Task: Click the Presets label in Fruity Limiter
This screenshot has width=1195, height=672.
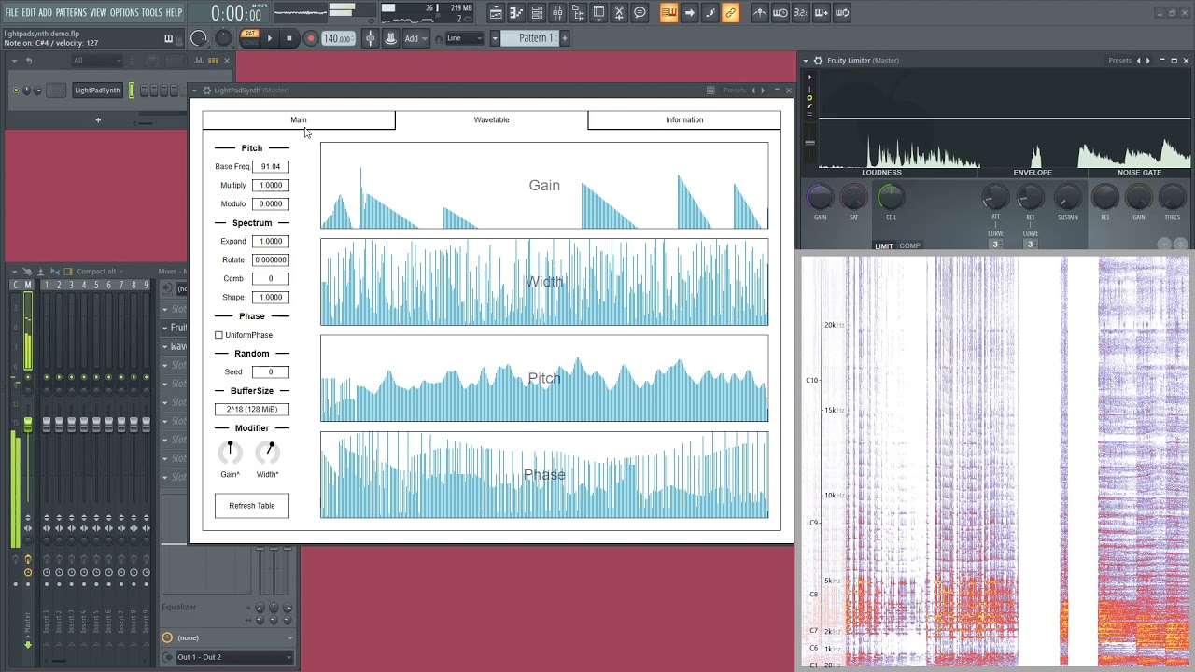Action: 1119,61
